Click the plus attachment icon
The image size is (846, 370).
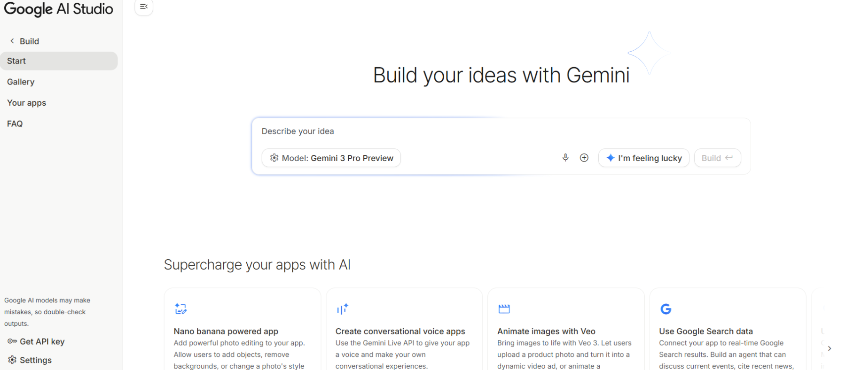[x=584, y=158]
